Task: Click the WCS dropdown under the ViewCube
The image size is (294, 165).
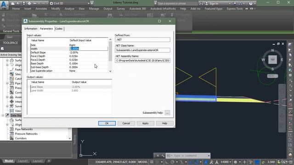Action: pos(272,76)
